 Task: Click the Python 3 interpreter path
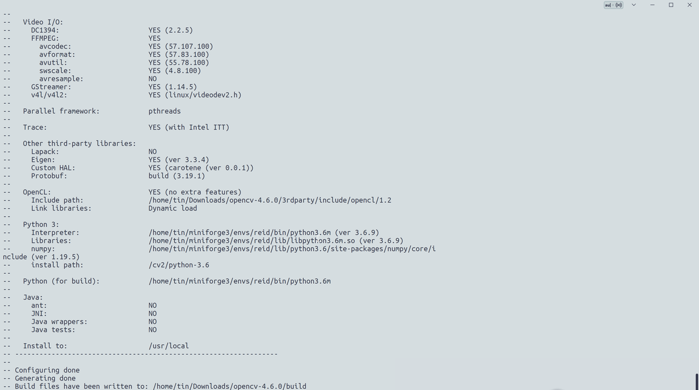click(x=239, y=233)
